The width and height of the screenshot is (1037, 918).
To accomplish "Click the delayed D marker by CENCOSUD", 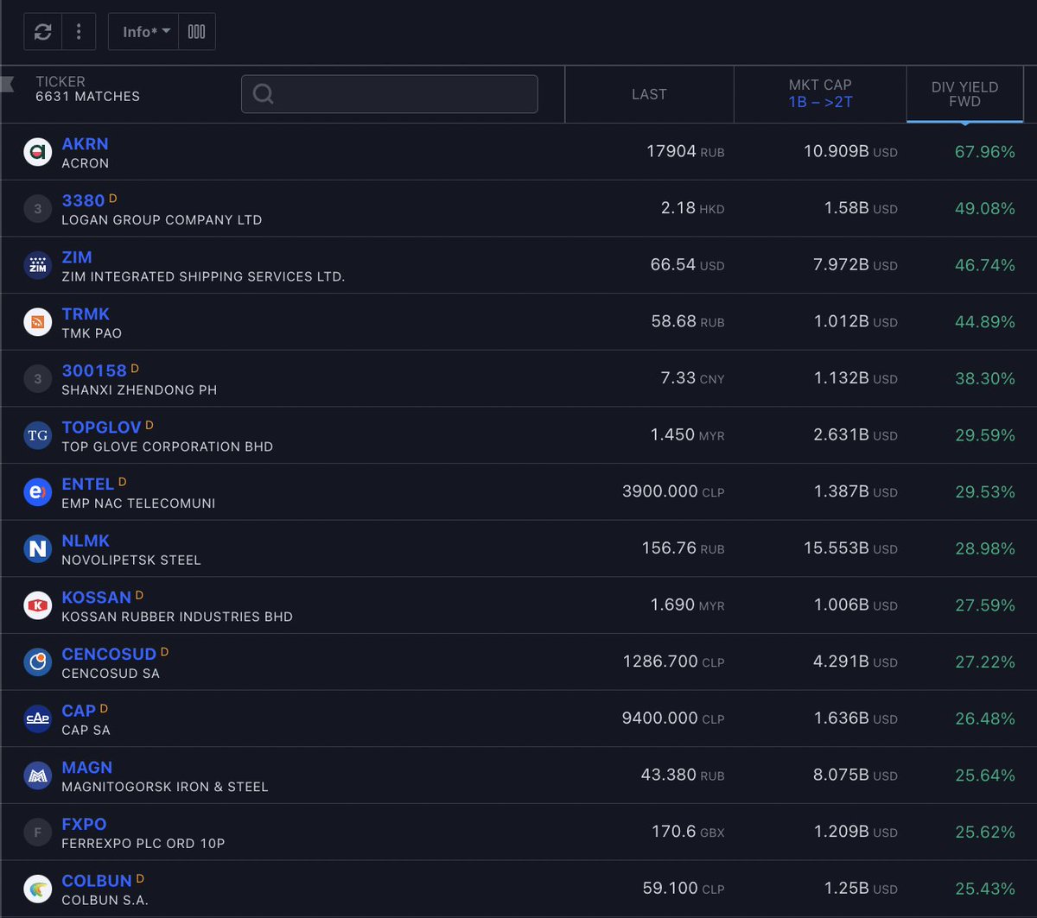I will coord(164,653).
